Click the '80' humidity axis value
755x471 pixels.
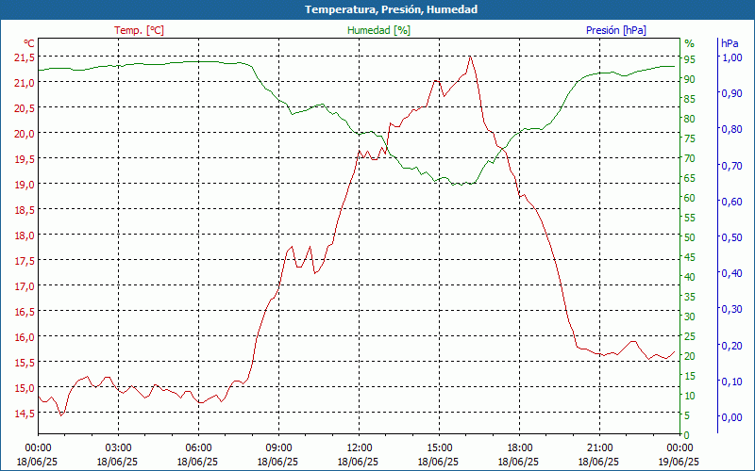click(x=690, y=119)
